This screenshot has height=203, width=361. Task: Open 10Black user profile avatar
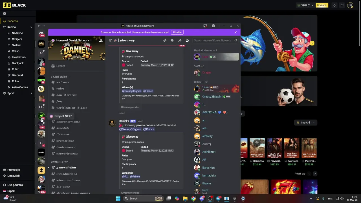click(350, 5)
